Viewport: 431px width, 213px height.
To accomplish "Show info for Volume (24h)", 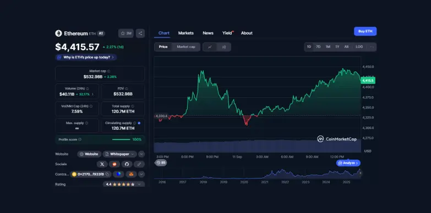I will 88,88.
